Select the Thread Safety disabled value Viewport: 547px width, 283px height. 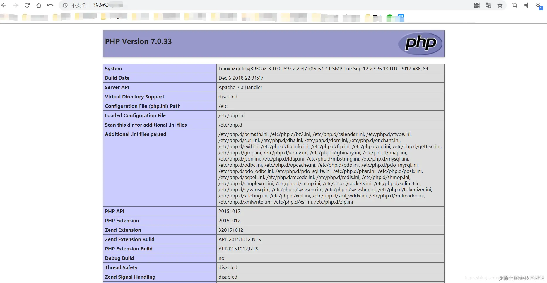click(228, 267)
